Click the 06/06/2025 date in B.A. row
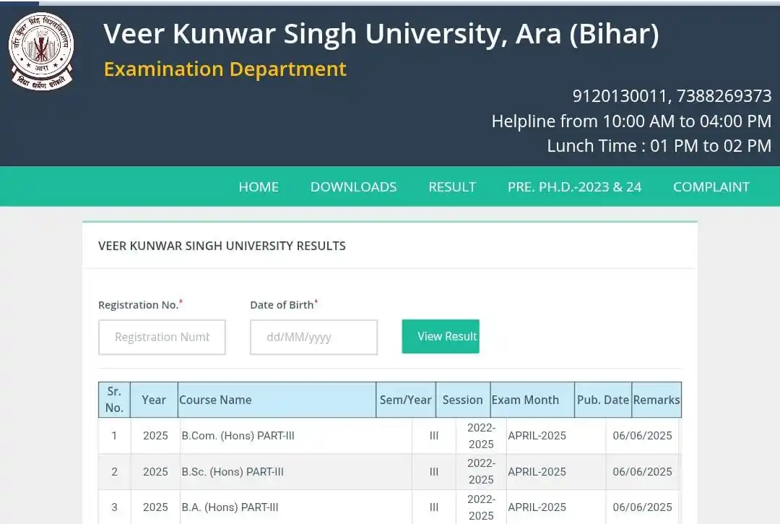Viewport: 780px width, 524px height. click(x=642, y=507)
